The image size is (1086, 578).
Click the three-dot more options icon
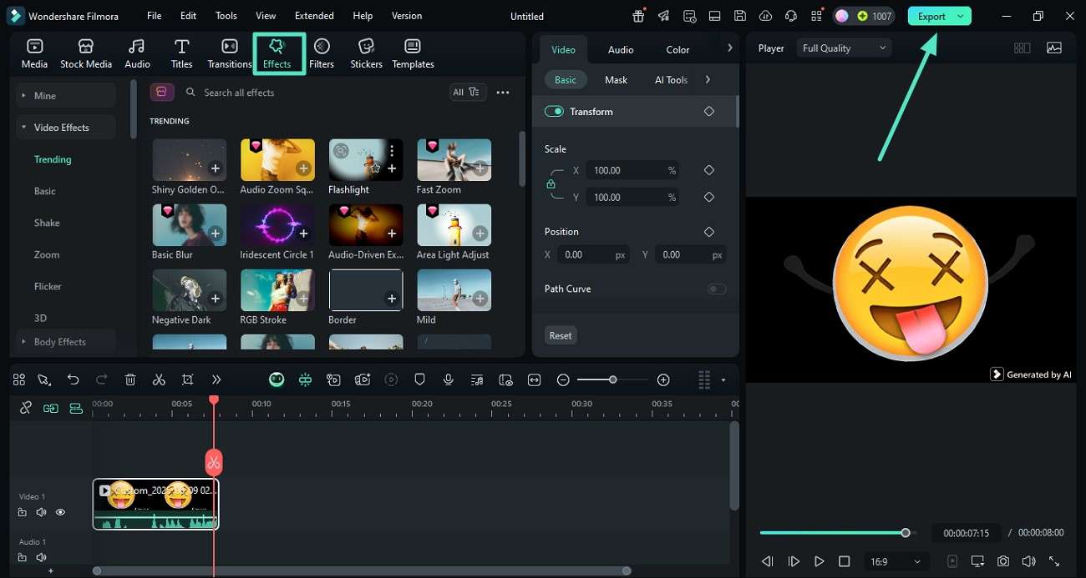click(x=503, y=93)
